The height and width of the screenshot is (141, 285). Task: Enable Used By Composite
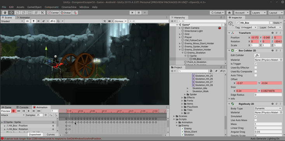(x=256, y=71)
